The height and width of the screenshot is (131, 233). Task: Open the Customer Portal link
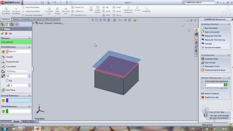pyautogui.click(x=211, y=59)
